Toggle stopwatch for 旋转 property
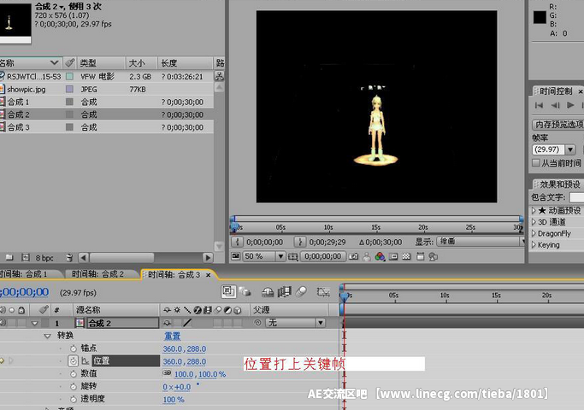The height and width of the screenshot is (410, 584). point(74,387)
